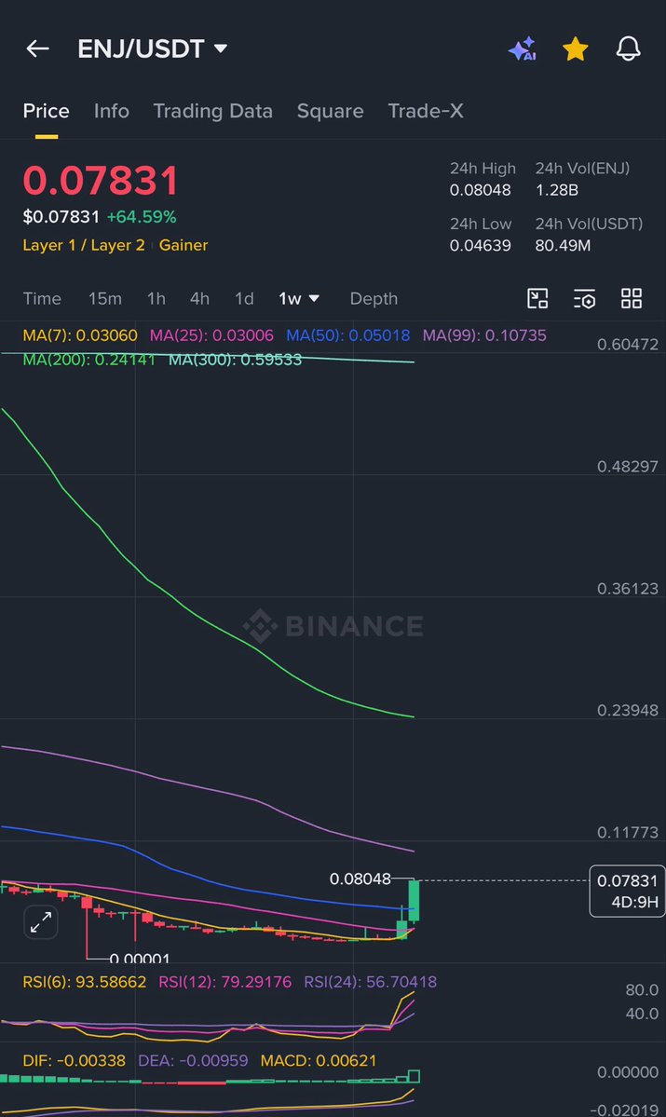Tap the RSI(6): 93.58662 label
Screen dimensions: 666x1117
pyautogui.click(x=85, y=982)
